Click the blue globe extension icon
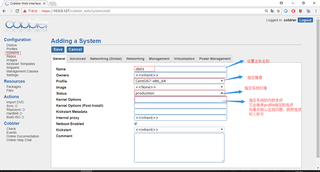 (x=308, y=11)
